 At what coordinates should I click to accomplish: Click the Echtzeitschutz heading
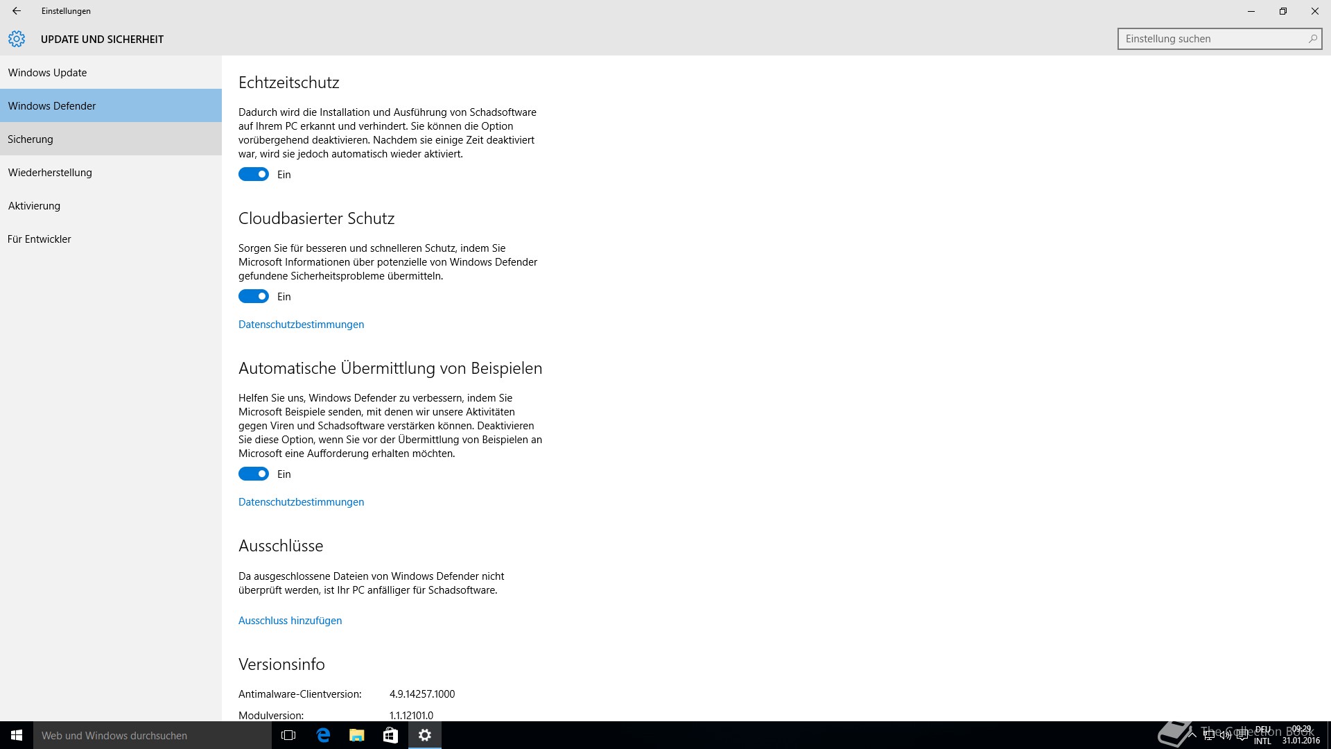289,83
